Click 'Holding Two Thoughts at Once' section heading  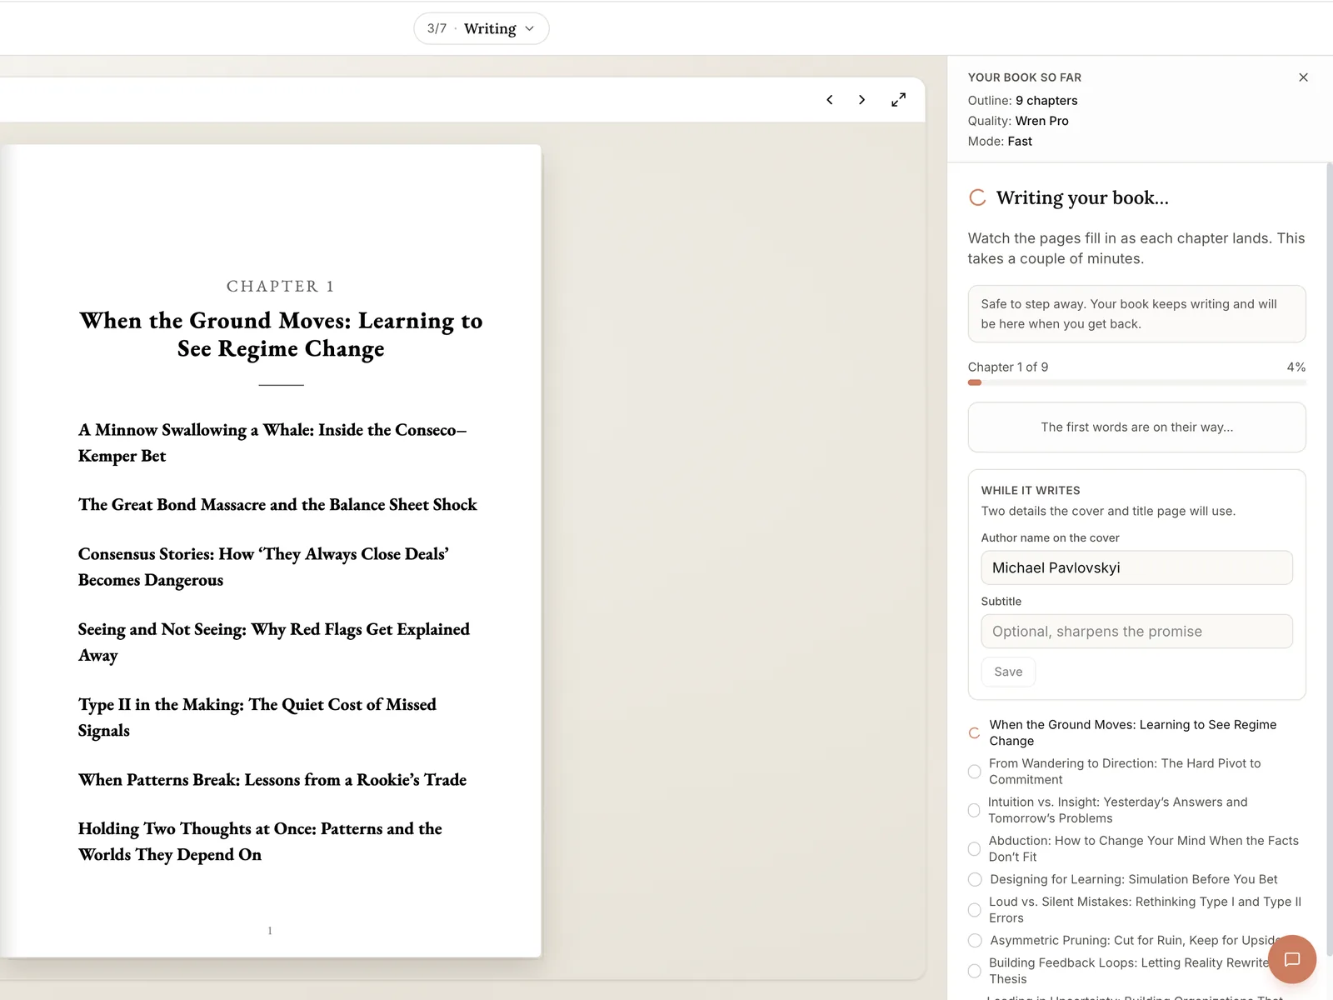pyautogui.click(x=260, y=842)
